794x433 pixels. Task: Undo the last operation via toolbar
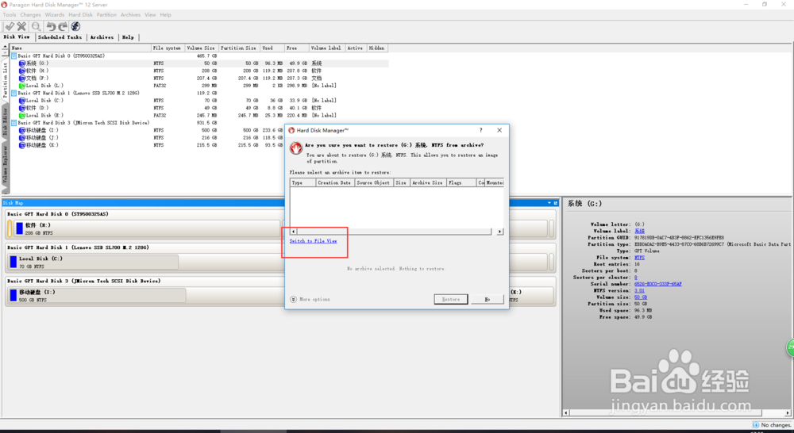[x=51, y=26]
